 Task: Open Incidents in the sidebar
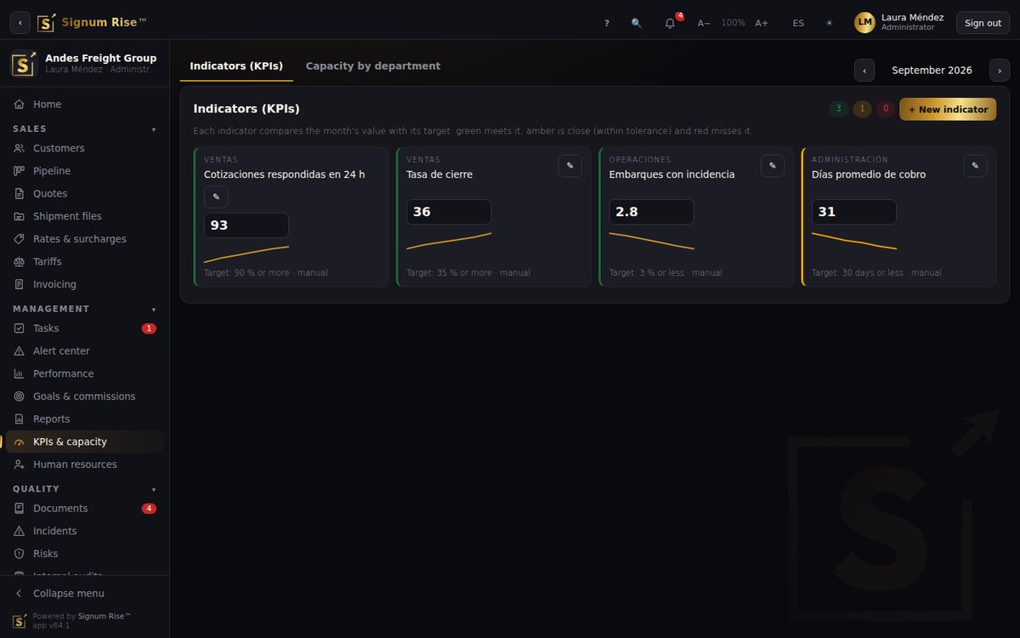pos(85,531)
